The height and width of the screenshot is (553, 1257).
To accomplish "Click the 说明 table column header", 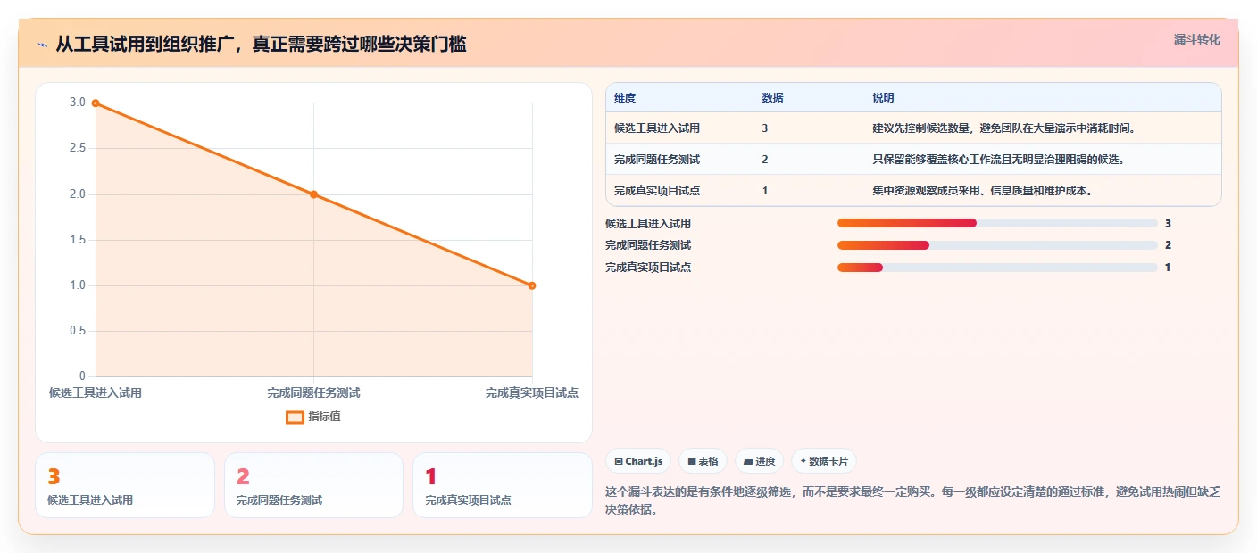I will pyautogui.click(x=883, y=98).
